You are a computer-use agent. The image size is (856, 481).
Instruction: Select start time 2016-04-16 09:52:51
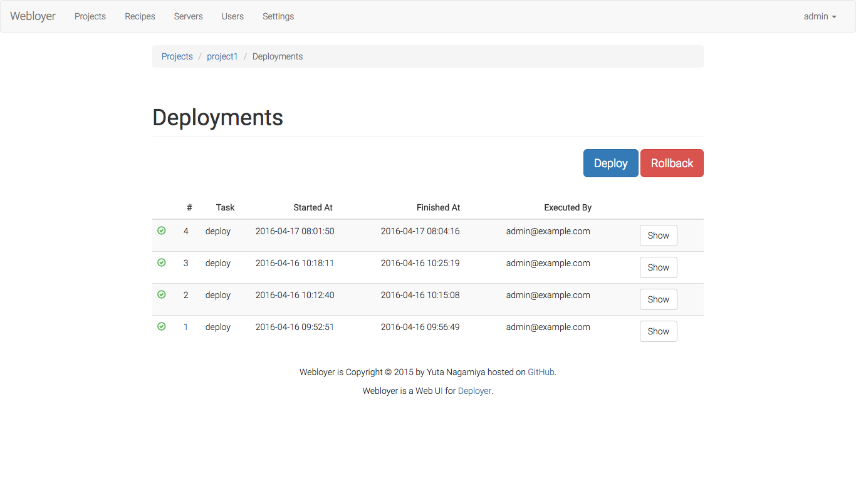(x=295, y=327)
